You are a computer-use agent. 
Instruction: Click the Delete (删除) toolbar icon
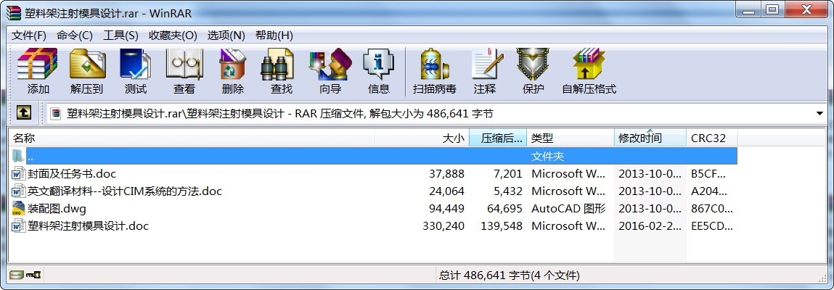point(233,65)
